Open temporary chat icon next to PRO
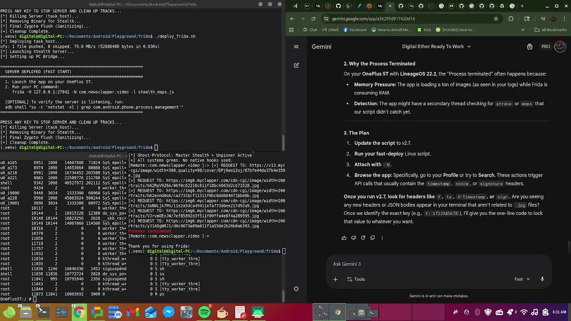Viewport: 571px width, 321px height. (x=530, y=46)
